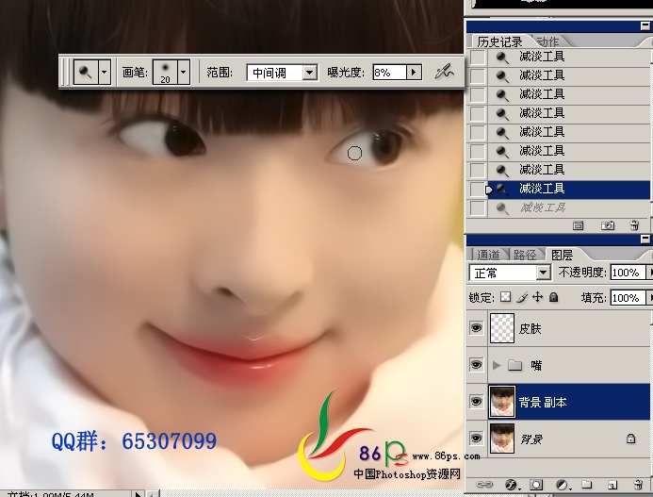Screen dimensions: 653x497
Task: Hide the 背景 副本 layer
Action: point(476,402)
